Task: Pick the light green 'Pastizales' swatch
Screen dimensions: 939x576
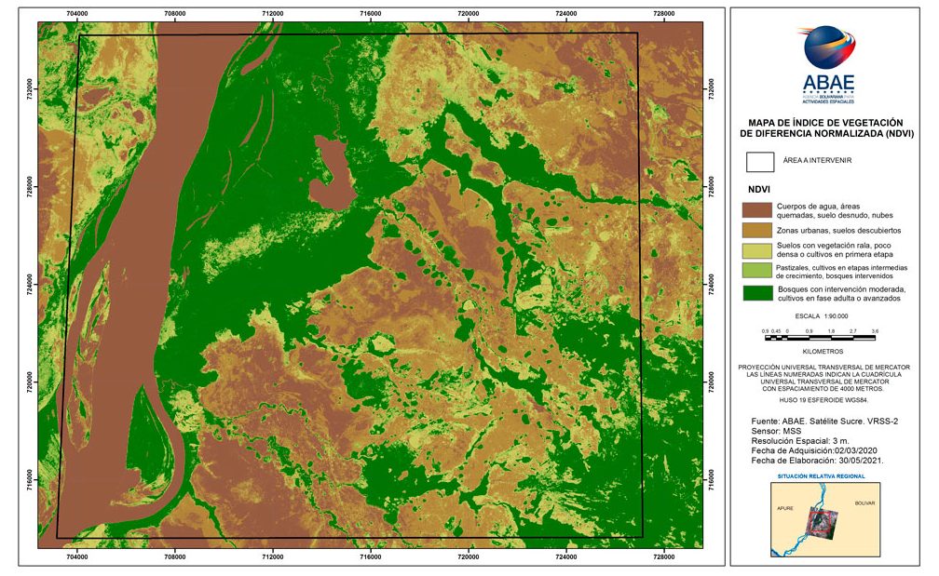Action: (x=756, y=272)
